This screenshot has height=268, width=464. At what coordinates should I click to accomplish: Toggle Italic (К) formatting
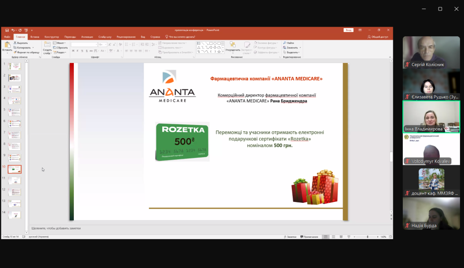tap(77, 51)
